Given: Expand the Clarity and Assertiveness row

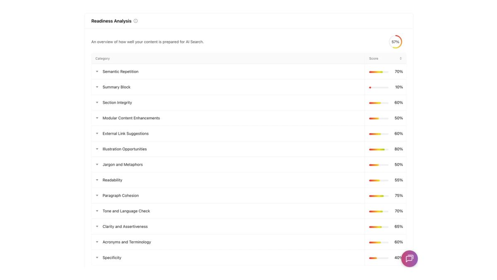Looking at the screenshot, I should pos(97,226).
